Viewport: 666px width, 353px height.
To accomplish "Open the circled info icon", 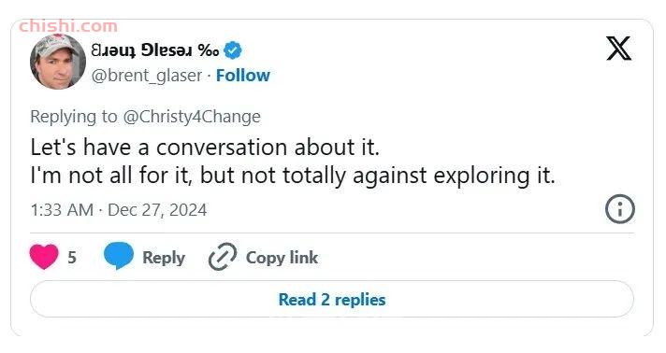I will pos(620,209).
